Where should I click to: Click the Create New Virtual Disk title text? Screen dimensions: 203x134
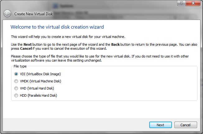33,14
